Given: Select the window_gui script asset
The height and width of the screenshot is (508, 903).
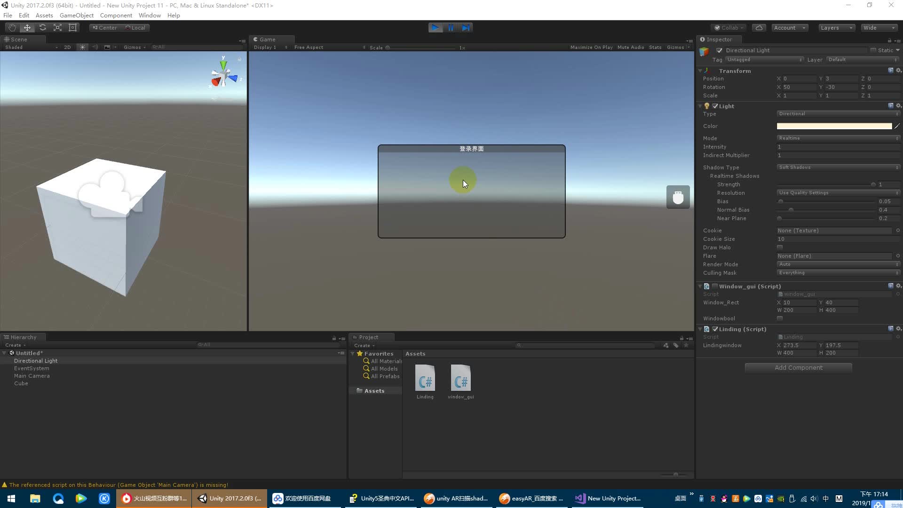Looking at the screenshot, I should click(x=461, y=379).
